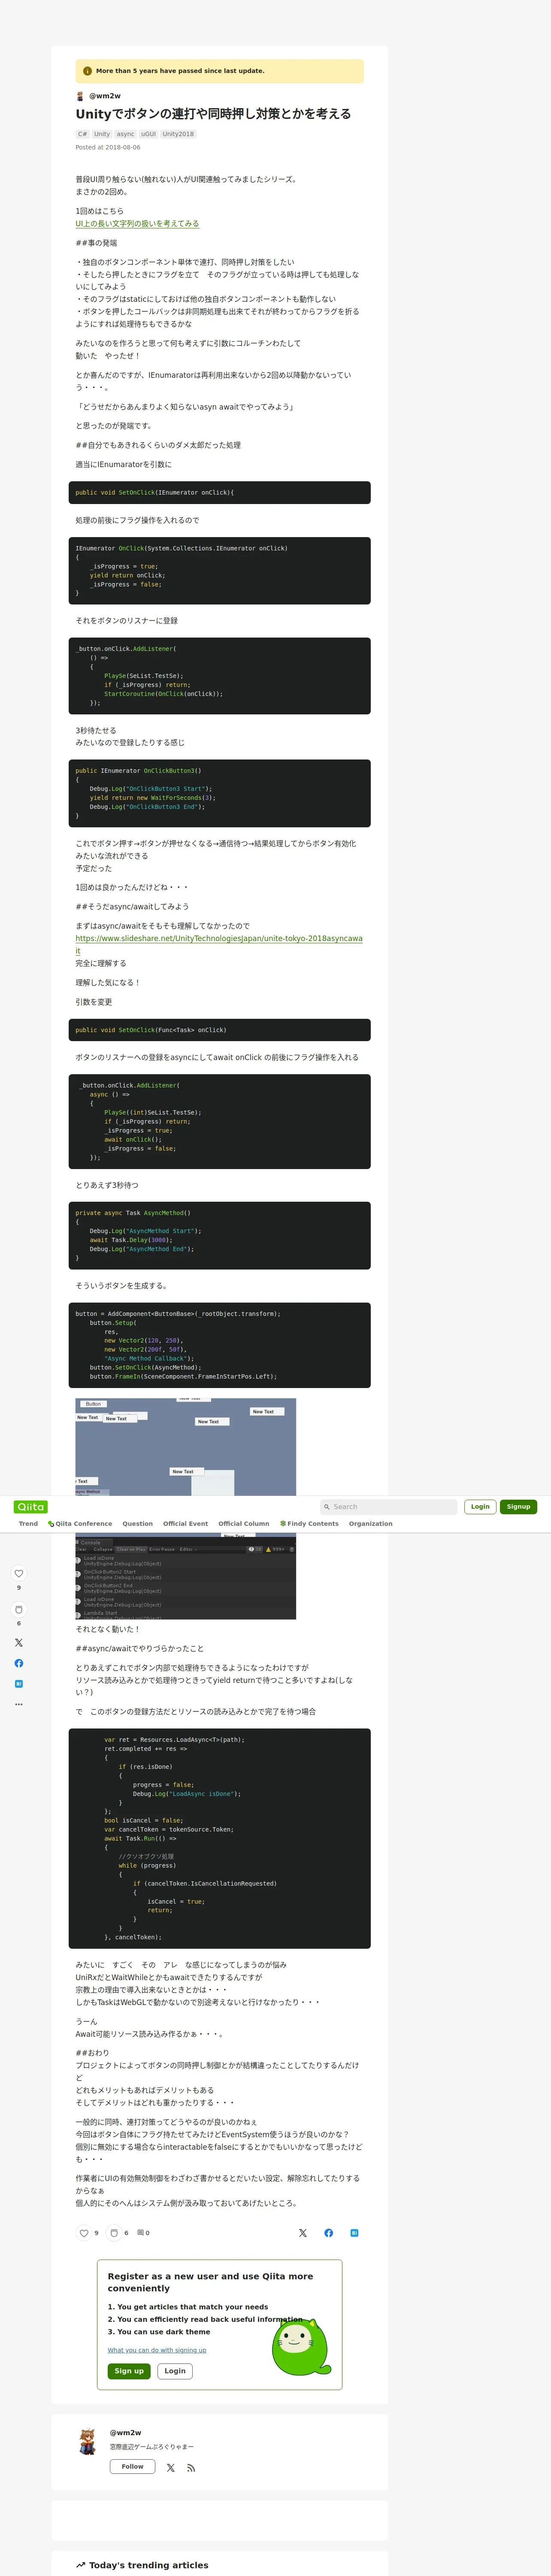Click the Login button in the register box
This screenshot has width=551, height=2576.
click(x=175, y=2371)
